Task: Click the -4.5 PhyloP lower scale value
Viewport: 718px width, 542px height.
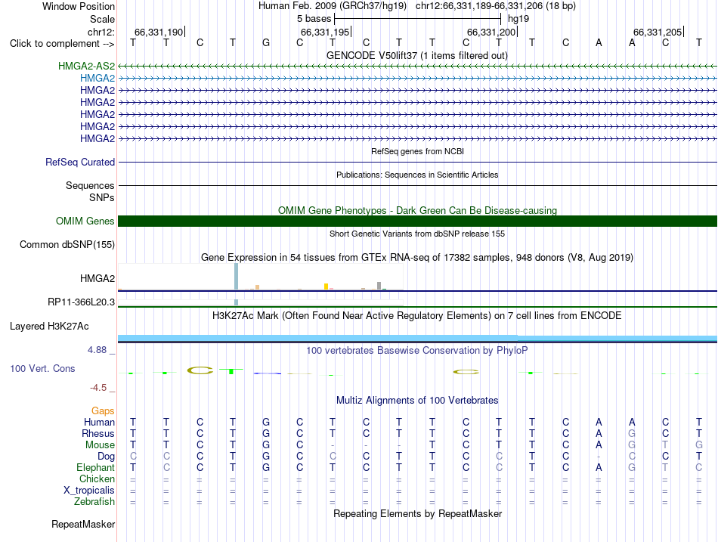Action: tap(98, 388)
